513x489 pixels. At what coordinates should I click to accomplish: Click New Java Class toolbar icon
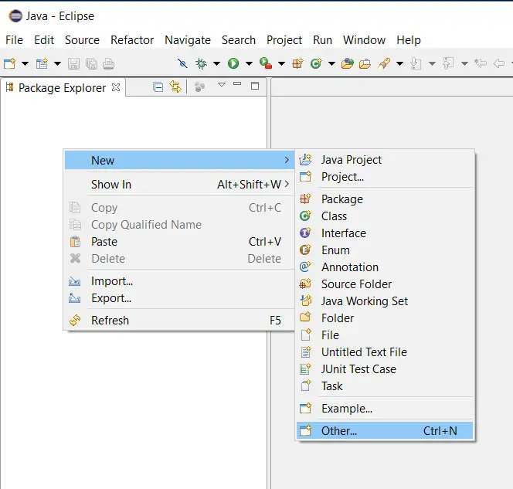coord(316,63)
